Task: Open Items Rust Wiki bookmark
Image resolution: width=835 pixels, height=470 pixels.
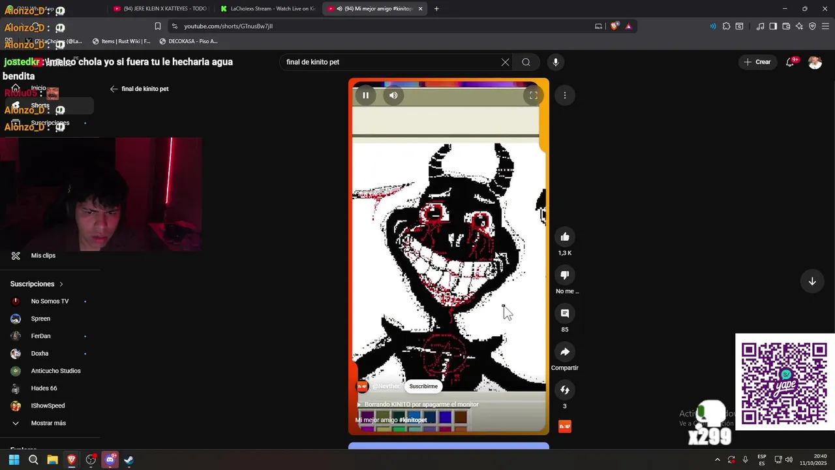Action: point(121,41)
